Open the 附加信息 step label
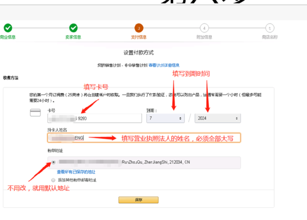This screenshot has height=220, width=307. [x=204, y=37]
